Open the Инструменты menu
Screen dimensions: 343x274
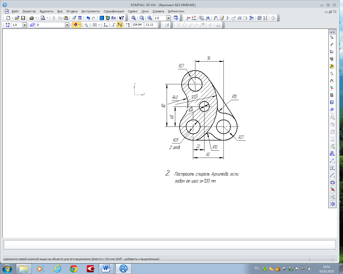[91, 11]
